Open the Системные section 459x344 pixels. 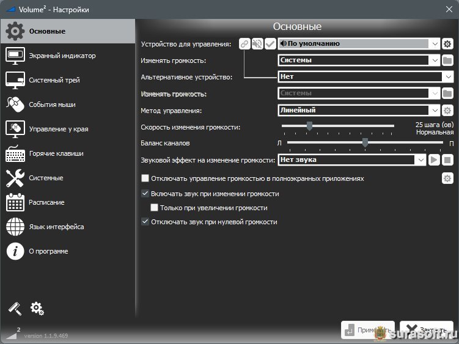click(x=68, y=178)
